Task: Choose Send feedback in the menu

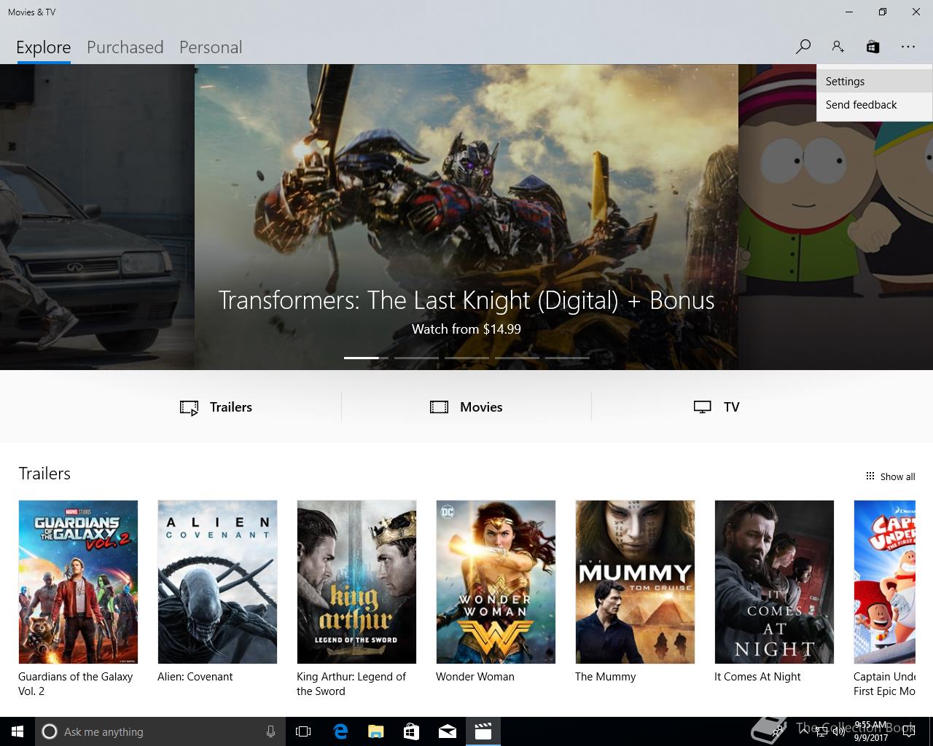Action: pos(875,105)
